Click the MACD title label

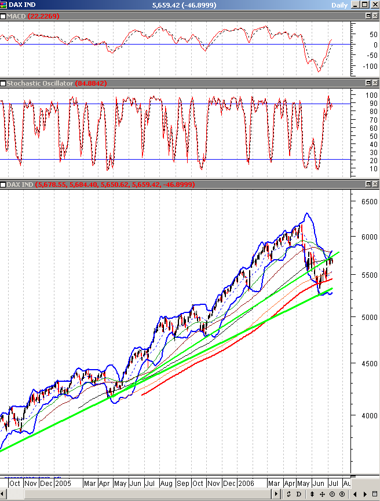point(16,16)
